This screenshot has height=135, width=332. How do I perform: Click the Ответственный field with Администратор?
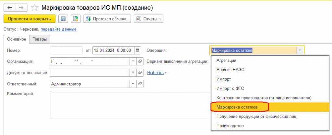click(90, 84)
